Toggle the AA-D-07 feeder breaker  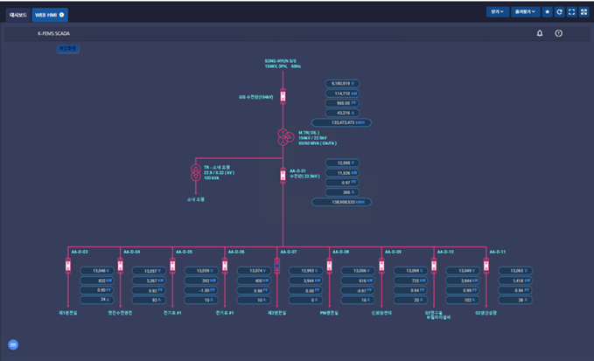(277, 266)
